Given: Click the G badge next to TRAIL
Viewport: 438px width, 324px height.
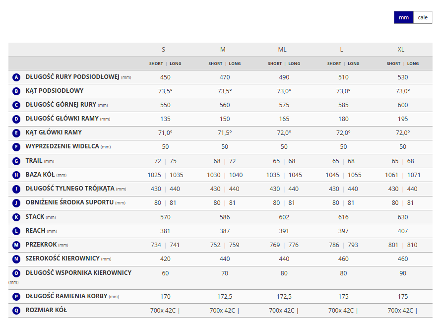Looking at the screenshot, I should (16, 161).
